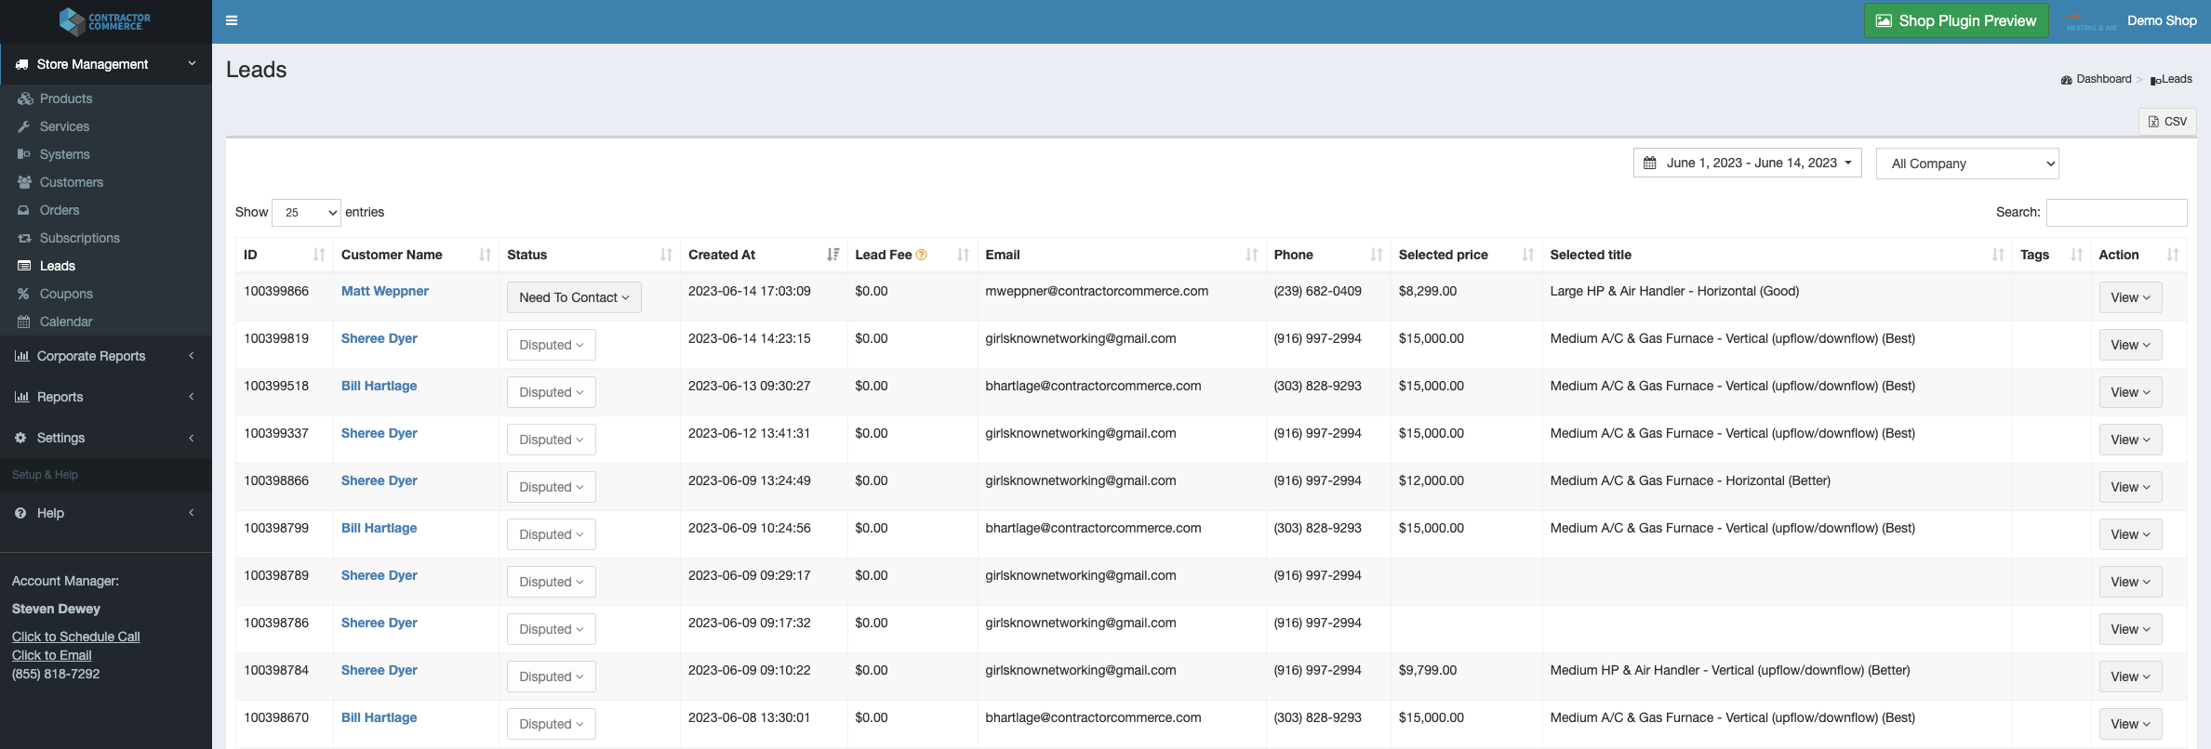The height and width of the screenshot is (749, 2211).
Task: Click the Customers people icon
Action: point(25,182)
